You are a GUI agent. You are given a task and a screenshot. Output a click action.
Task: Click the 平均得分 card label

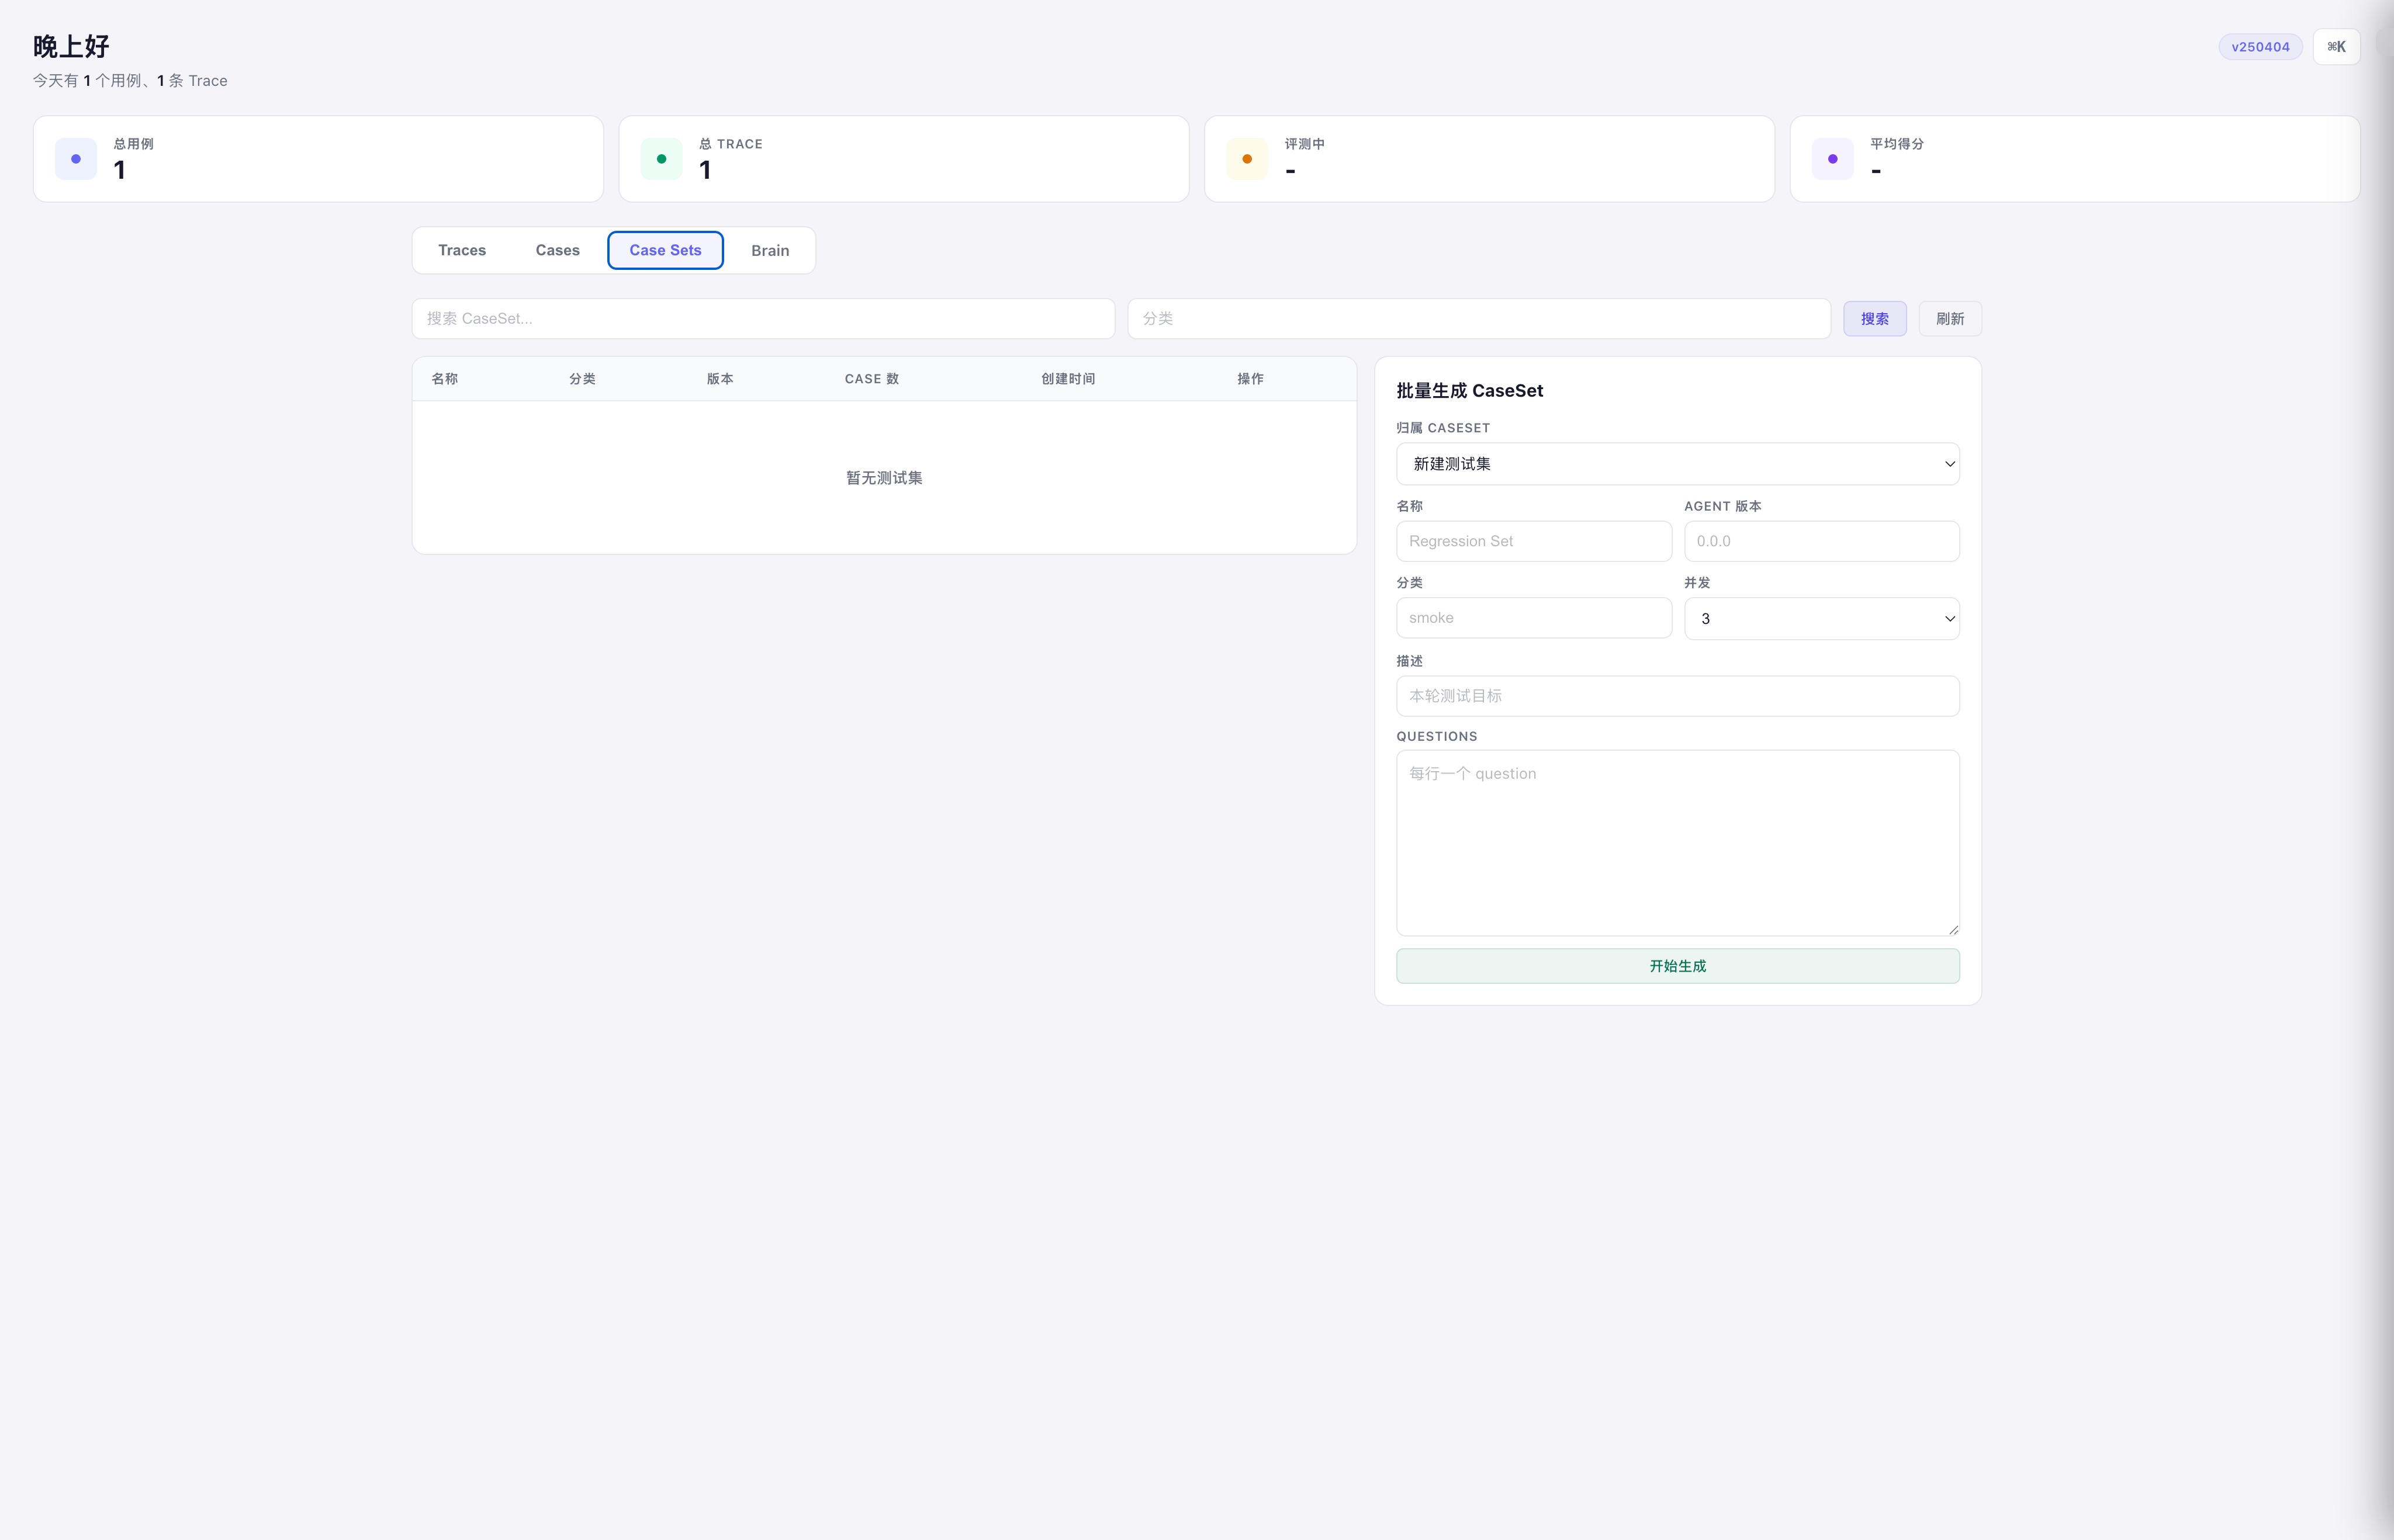coord(1897,144)
